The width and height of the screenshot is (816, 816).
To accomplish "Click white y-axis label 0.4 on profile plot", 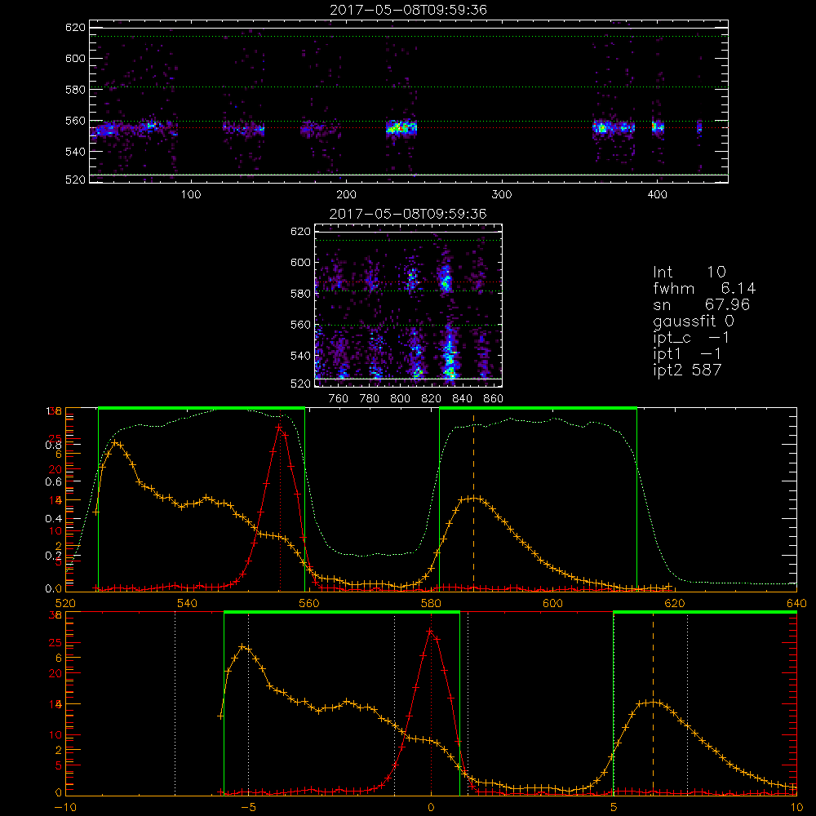I will click(x=53, y=518).
